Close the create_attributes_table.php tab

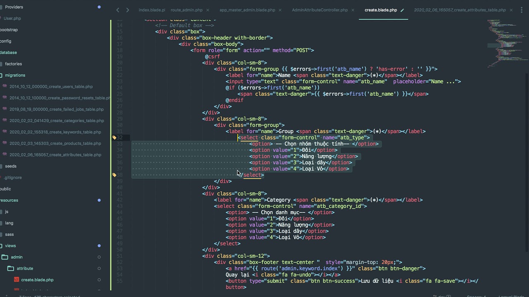511,10
